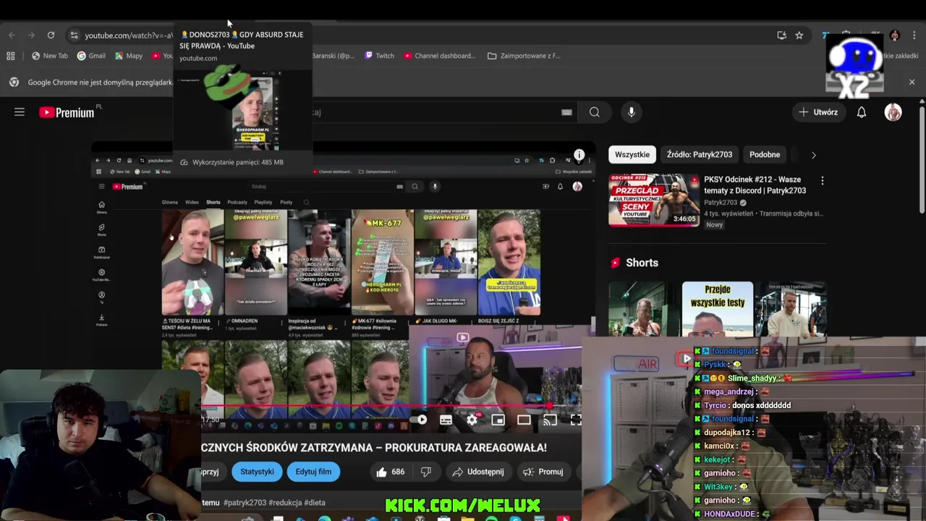Open the player settings gear
The image size is (926, 521).
(472, 420)
